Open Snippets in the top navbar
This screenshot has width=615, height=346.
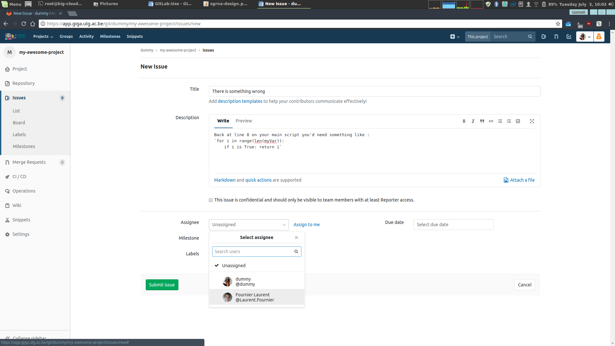135,37
